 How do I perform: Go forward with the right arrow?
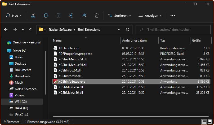15,30
